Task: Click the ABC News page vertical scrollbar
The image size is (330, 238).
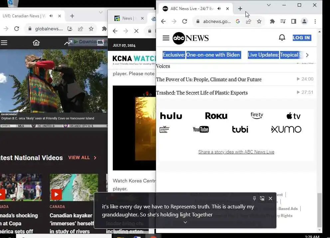Action: coord(319,210)
